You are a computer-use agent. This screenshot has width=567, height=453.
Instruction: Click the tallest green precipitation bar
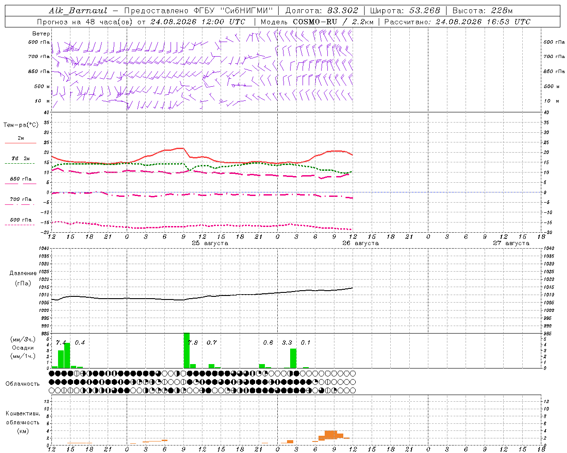point(187,350)
